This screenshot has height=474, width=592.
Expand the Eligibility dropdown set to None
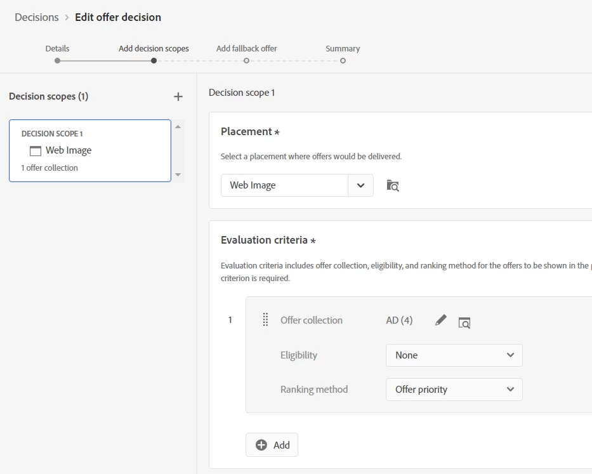pos(454,355)
